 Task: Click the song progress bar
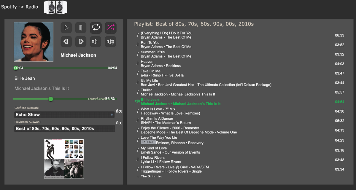click(x=65, y=68)
